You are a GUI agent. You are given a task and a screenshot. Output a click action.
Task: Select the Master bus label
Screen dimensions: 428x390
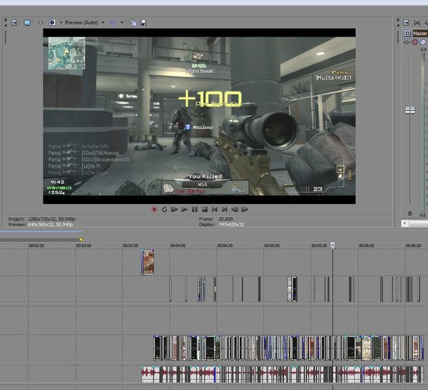pos(420,34)
